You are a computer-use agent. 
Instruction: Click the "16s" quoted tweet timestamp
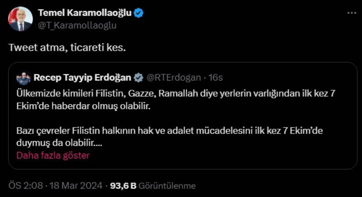point(216,78)
